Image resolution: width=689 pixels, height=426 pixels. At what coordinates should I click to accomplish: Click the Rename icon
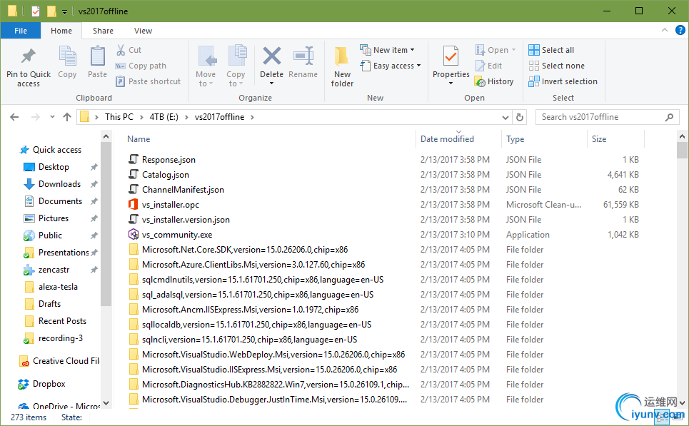pyautogui.click(x=303, y=56)
